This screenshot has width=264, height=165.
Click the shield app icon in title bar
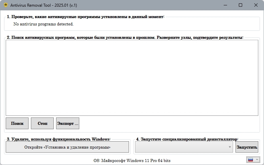coord(6,5)
